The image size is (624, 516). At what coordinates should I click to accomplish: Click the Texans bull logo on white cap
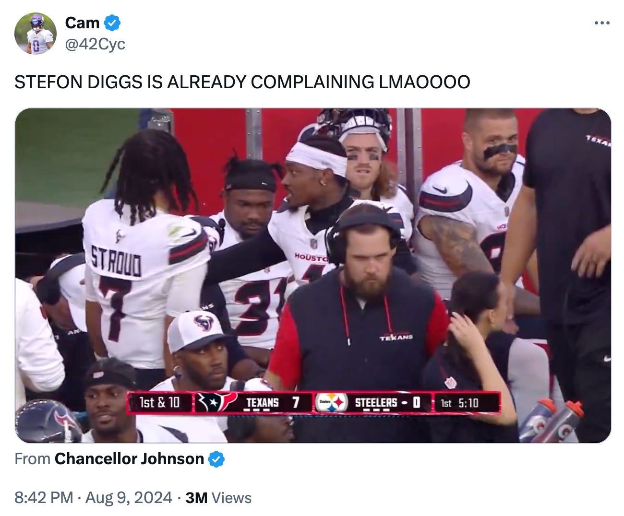[x=204, y=323]
